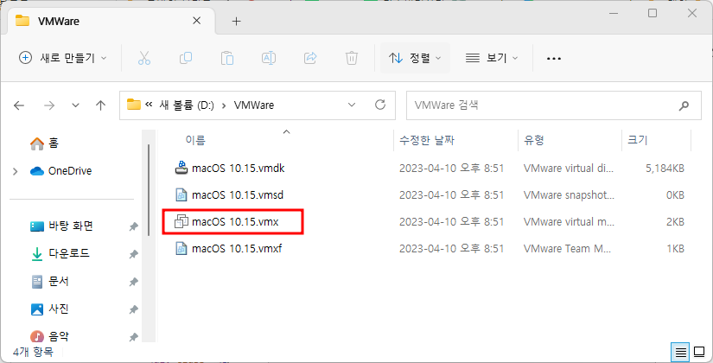Go back with the left arrow
This screenshot has height=363, width=713.
19,105
